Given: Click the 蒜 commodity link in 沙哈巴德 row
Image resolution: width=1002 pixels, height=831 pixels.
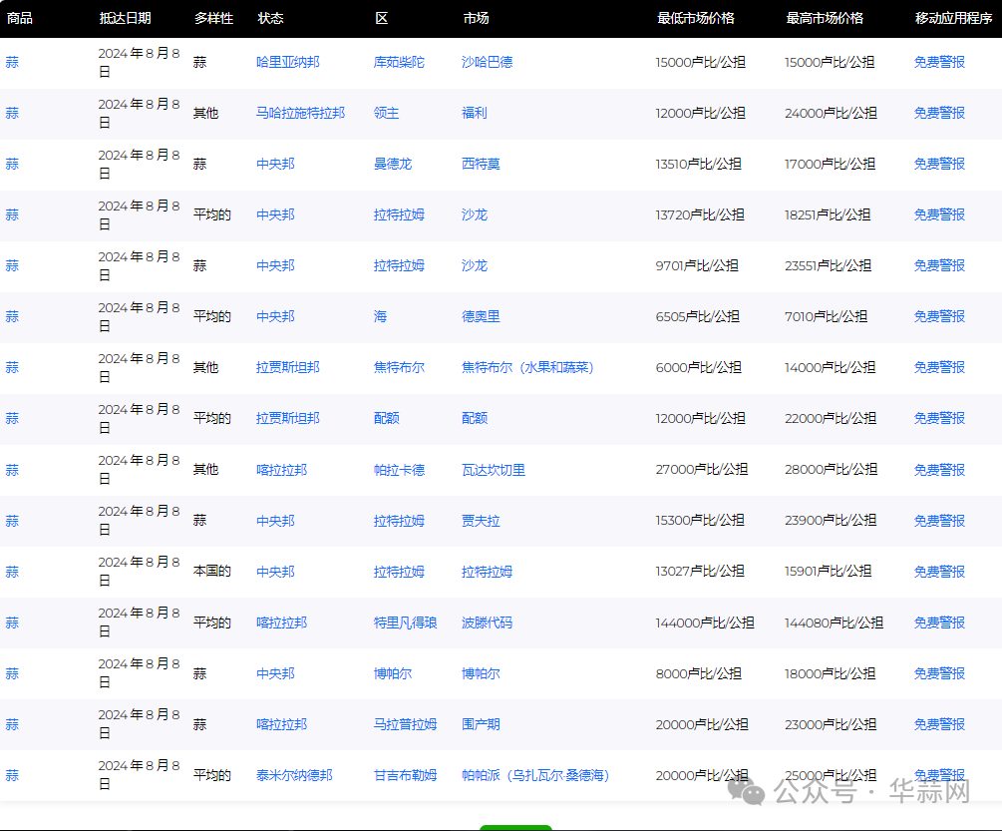Looking at the screenshot, I should 12,62.
